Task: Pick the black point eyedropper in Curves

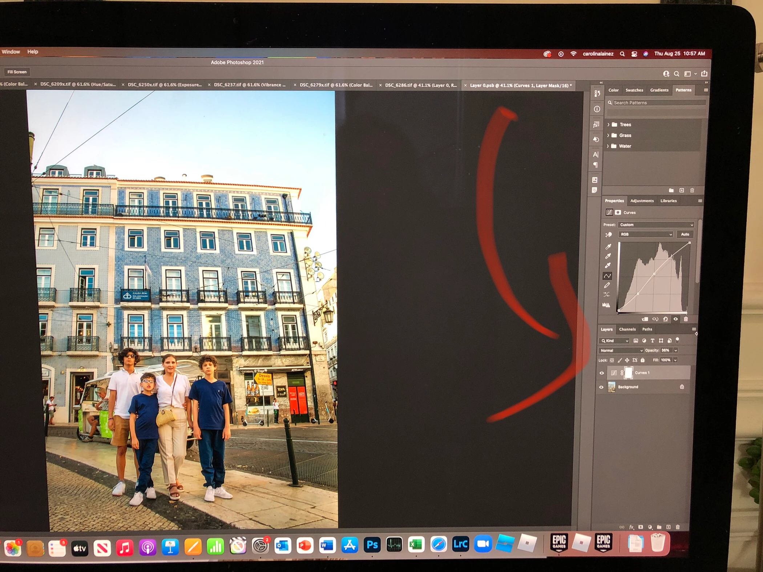Action: (608, 246)
